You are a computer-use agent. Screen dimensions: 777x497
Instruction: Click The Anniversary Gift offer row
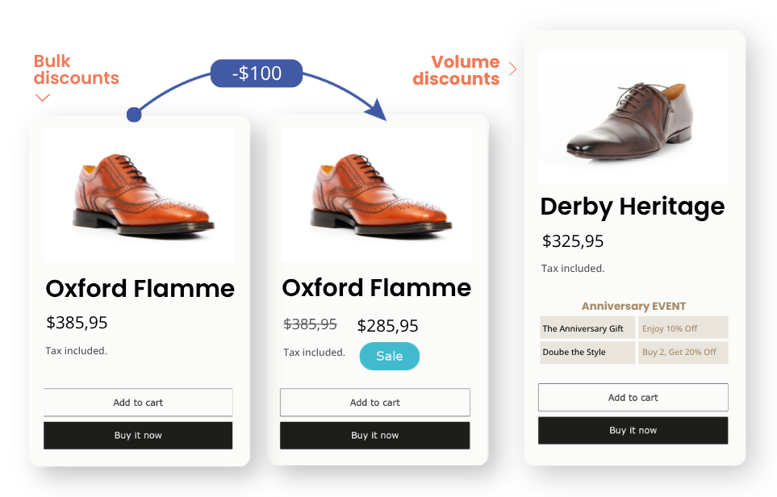(x=587, y=328)
